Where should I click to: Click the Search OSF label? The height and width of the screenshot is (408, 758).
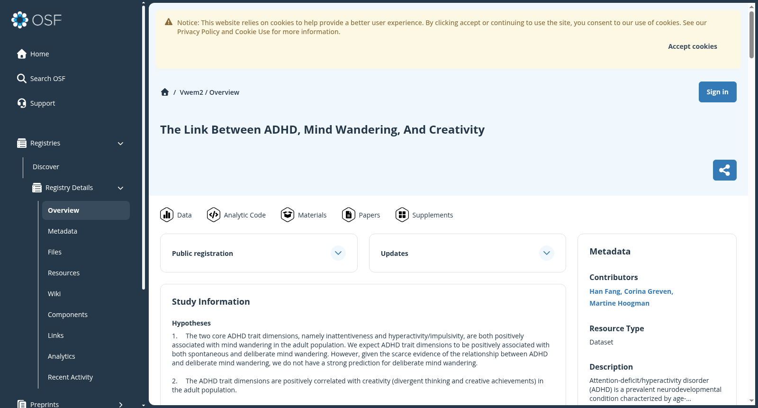(x=48, y=79)
